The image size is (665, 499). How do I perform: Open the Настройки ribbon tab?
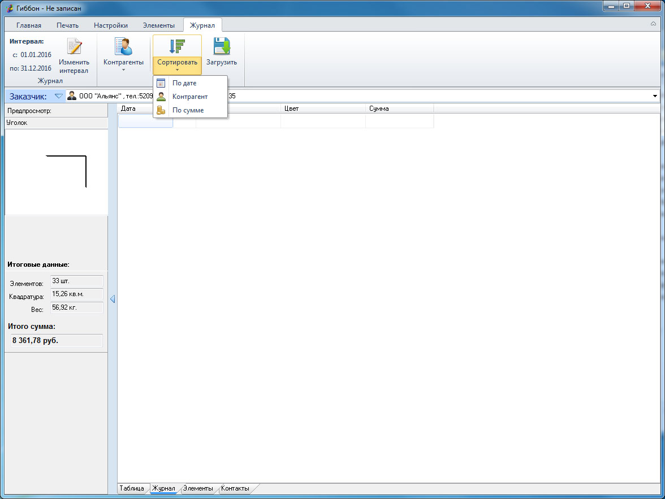[x=111, y=25]
